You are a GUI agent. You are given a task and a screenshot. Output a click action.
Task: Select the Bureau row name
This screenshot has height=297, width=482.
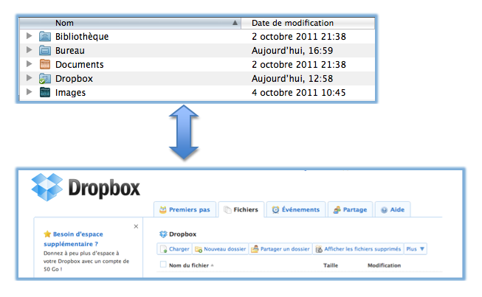tap(70, 51)
